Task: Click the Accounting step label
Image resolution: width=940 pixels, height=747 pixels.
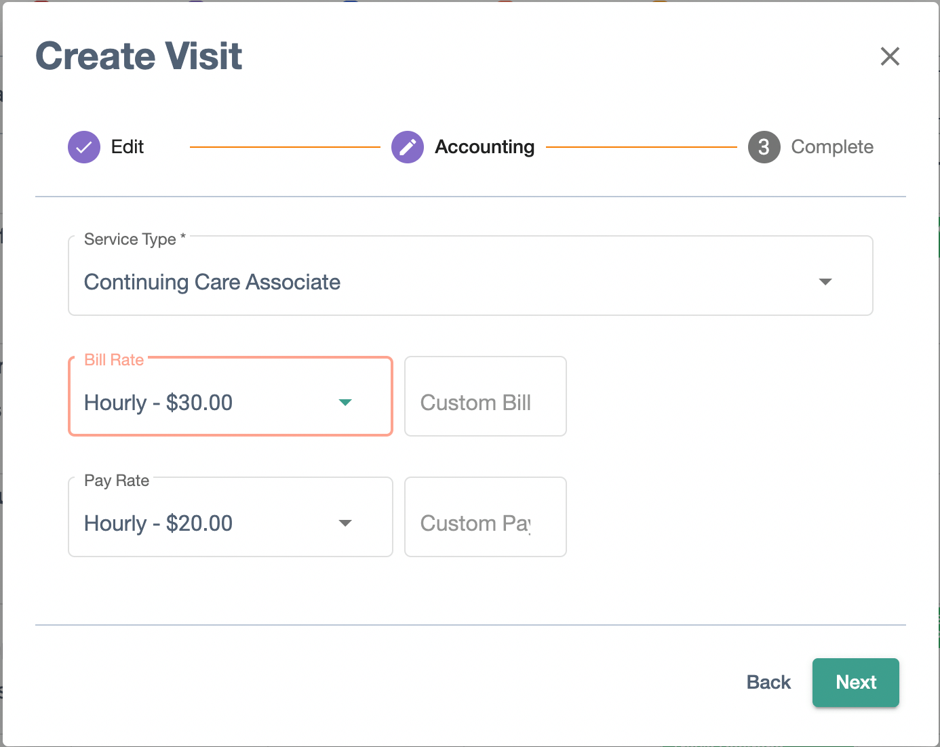Action: [x=484, y=147]
